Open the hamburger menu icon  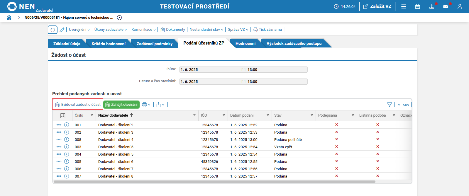click(x=404, y=6)
